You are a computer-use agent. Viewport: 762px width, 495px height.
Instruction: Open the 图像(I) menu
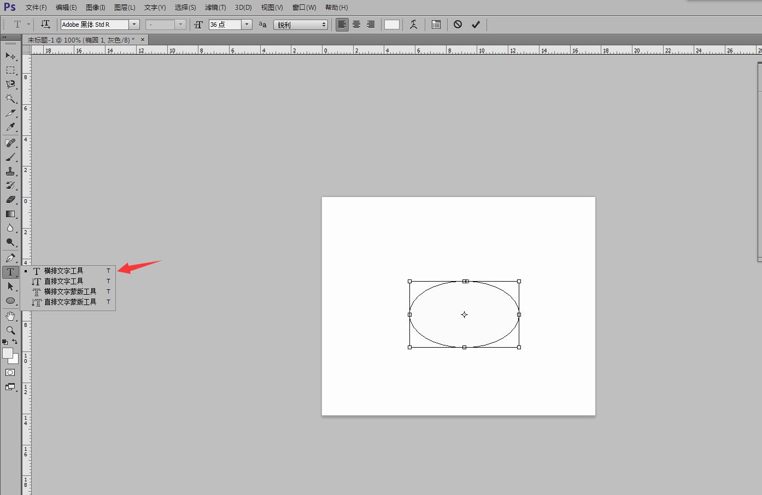tap(96, 8)
